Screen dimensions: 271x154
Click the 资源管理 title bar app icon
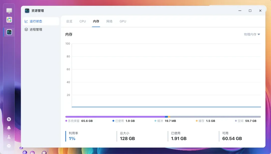coord(27,11)
